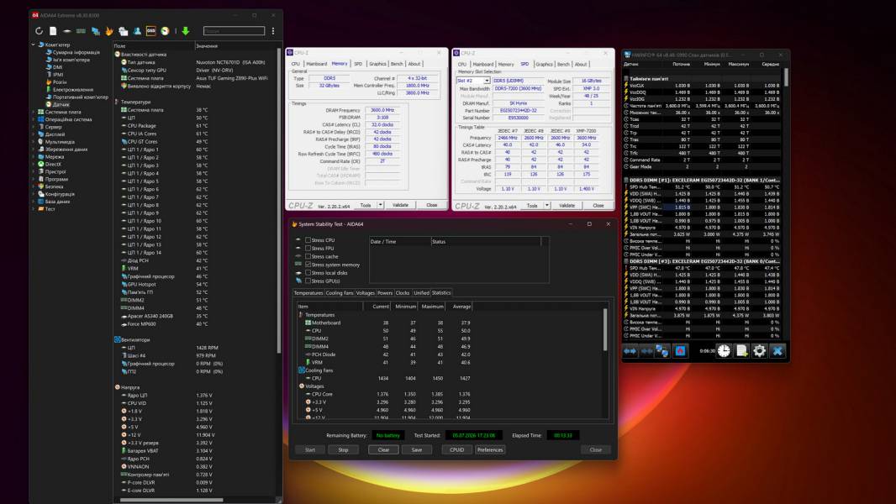Click AIDA64 sensor list vertical scrollbar
Screen dimensions: 896x504
pyautogui.click(x=279, y=200)
